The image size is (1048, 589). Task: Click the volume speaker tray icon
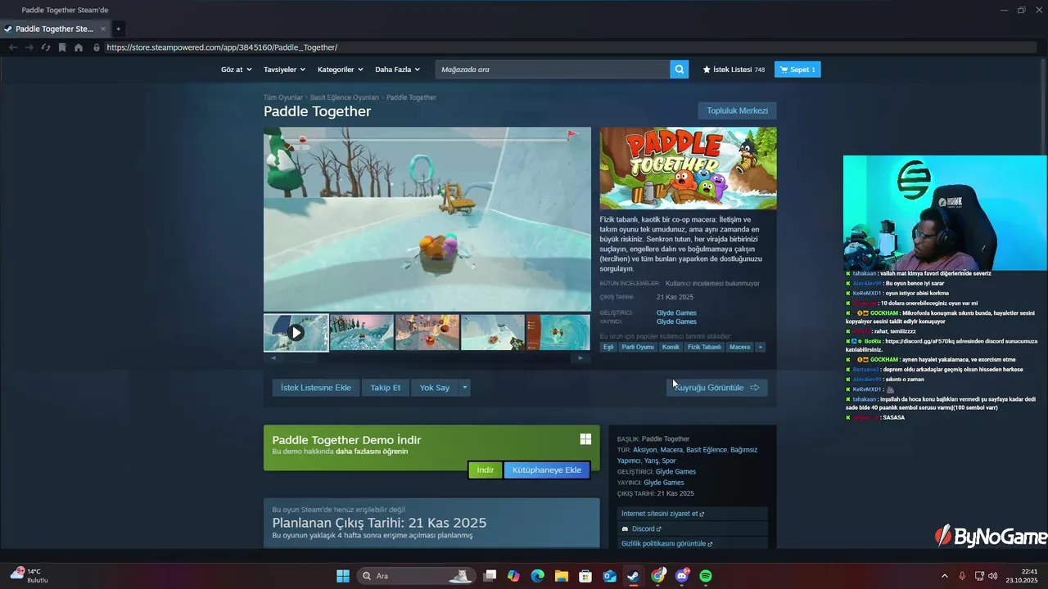992,576
